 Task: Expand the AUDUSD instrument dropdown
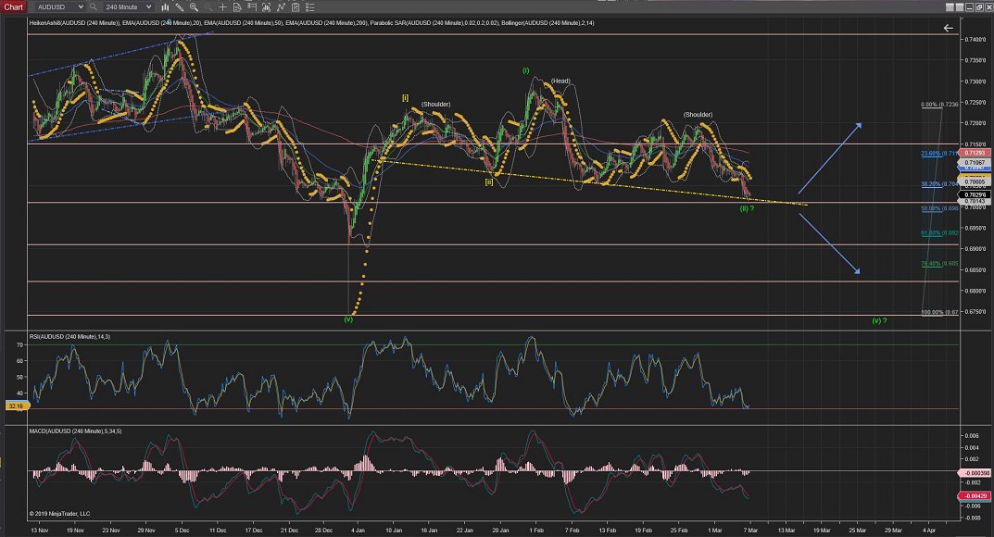coord(81,6)
